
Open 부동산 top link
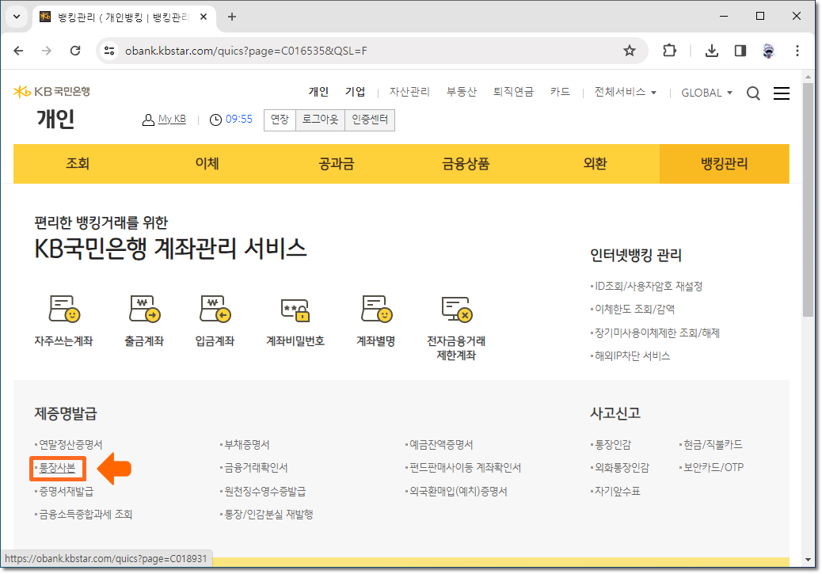(x=462, y=93)
